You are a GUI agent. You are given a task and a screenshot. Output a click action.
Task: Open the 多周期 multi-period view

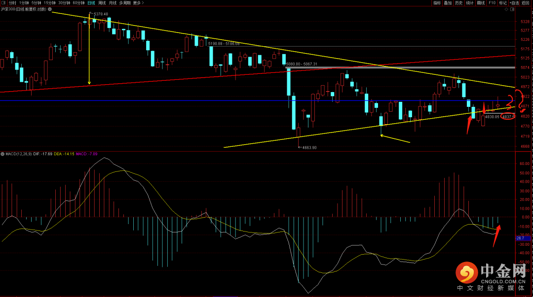[x=125, y=3]
